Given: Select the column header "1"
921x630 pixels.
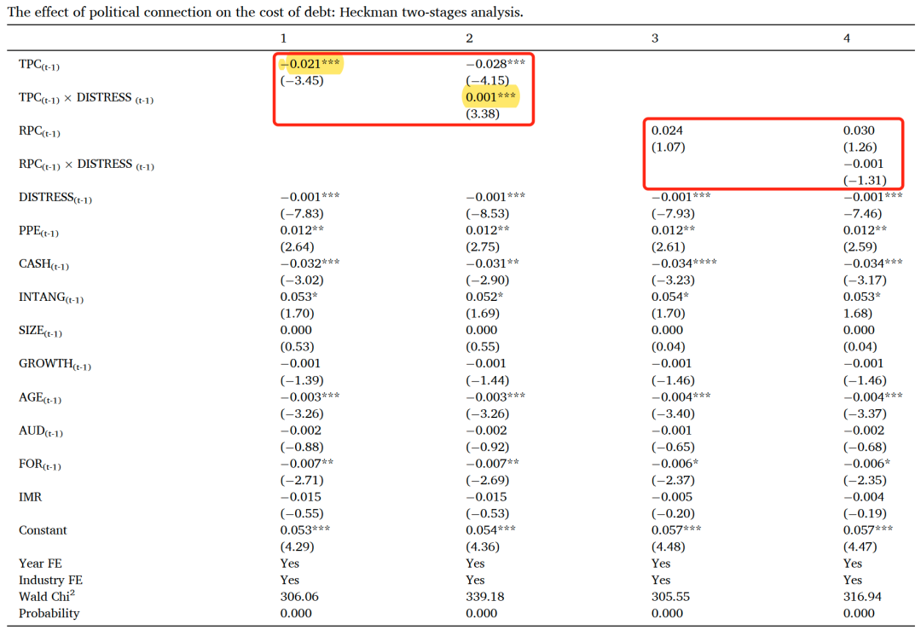Looking at the screenshot, I should [283, 38].
